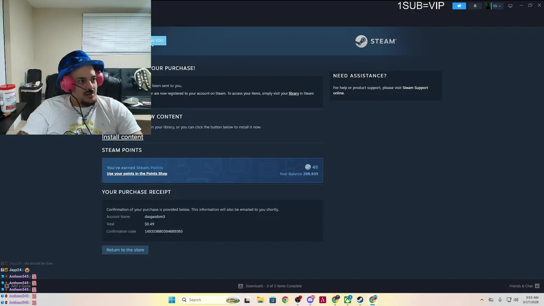Click the Steam logo in the header
The height and width of the screenshot is (306, 544).
[x=376, y=41]
